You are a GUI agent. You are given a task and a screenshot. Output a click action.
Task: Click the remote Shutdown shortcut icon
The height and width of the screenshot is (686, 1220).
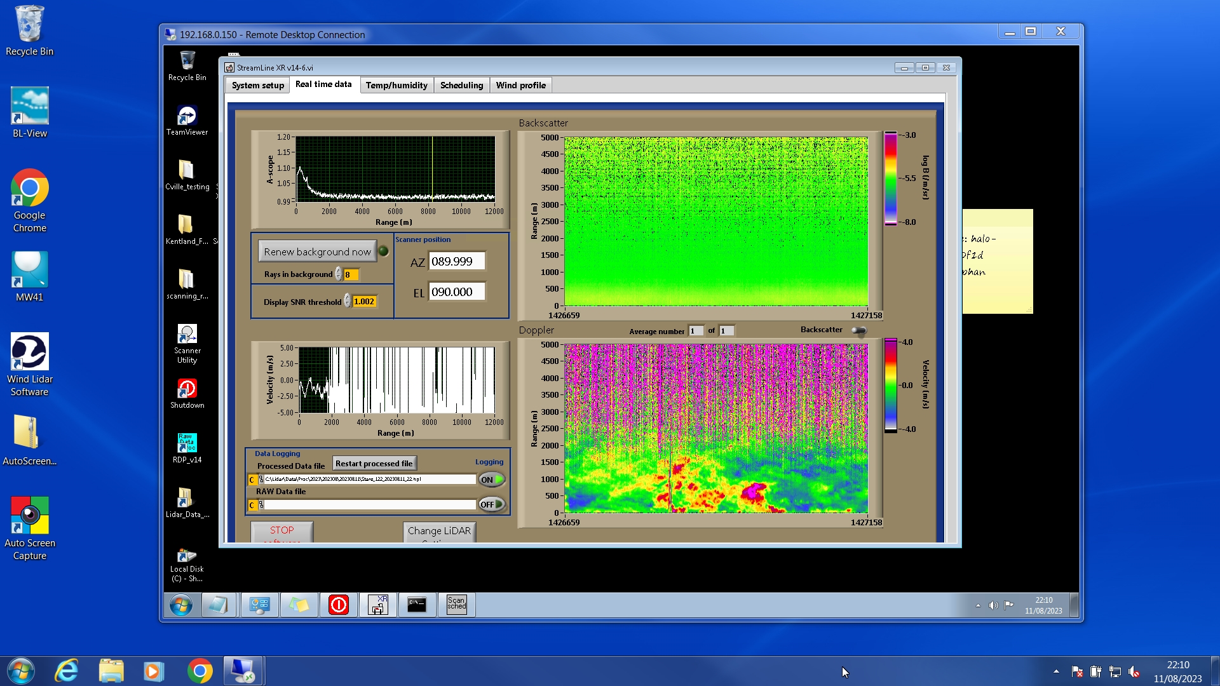(187, 389)
